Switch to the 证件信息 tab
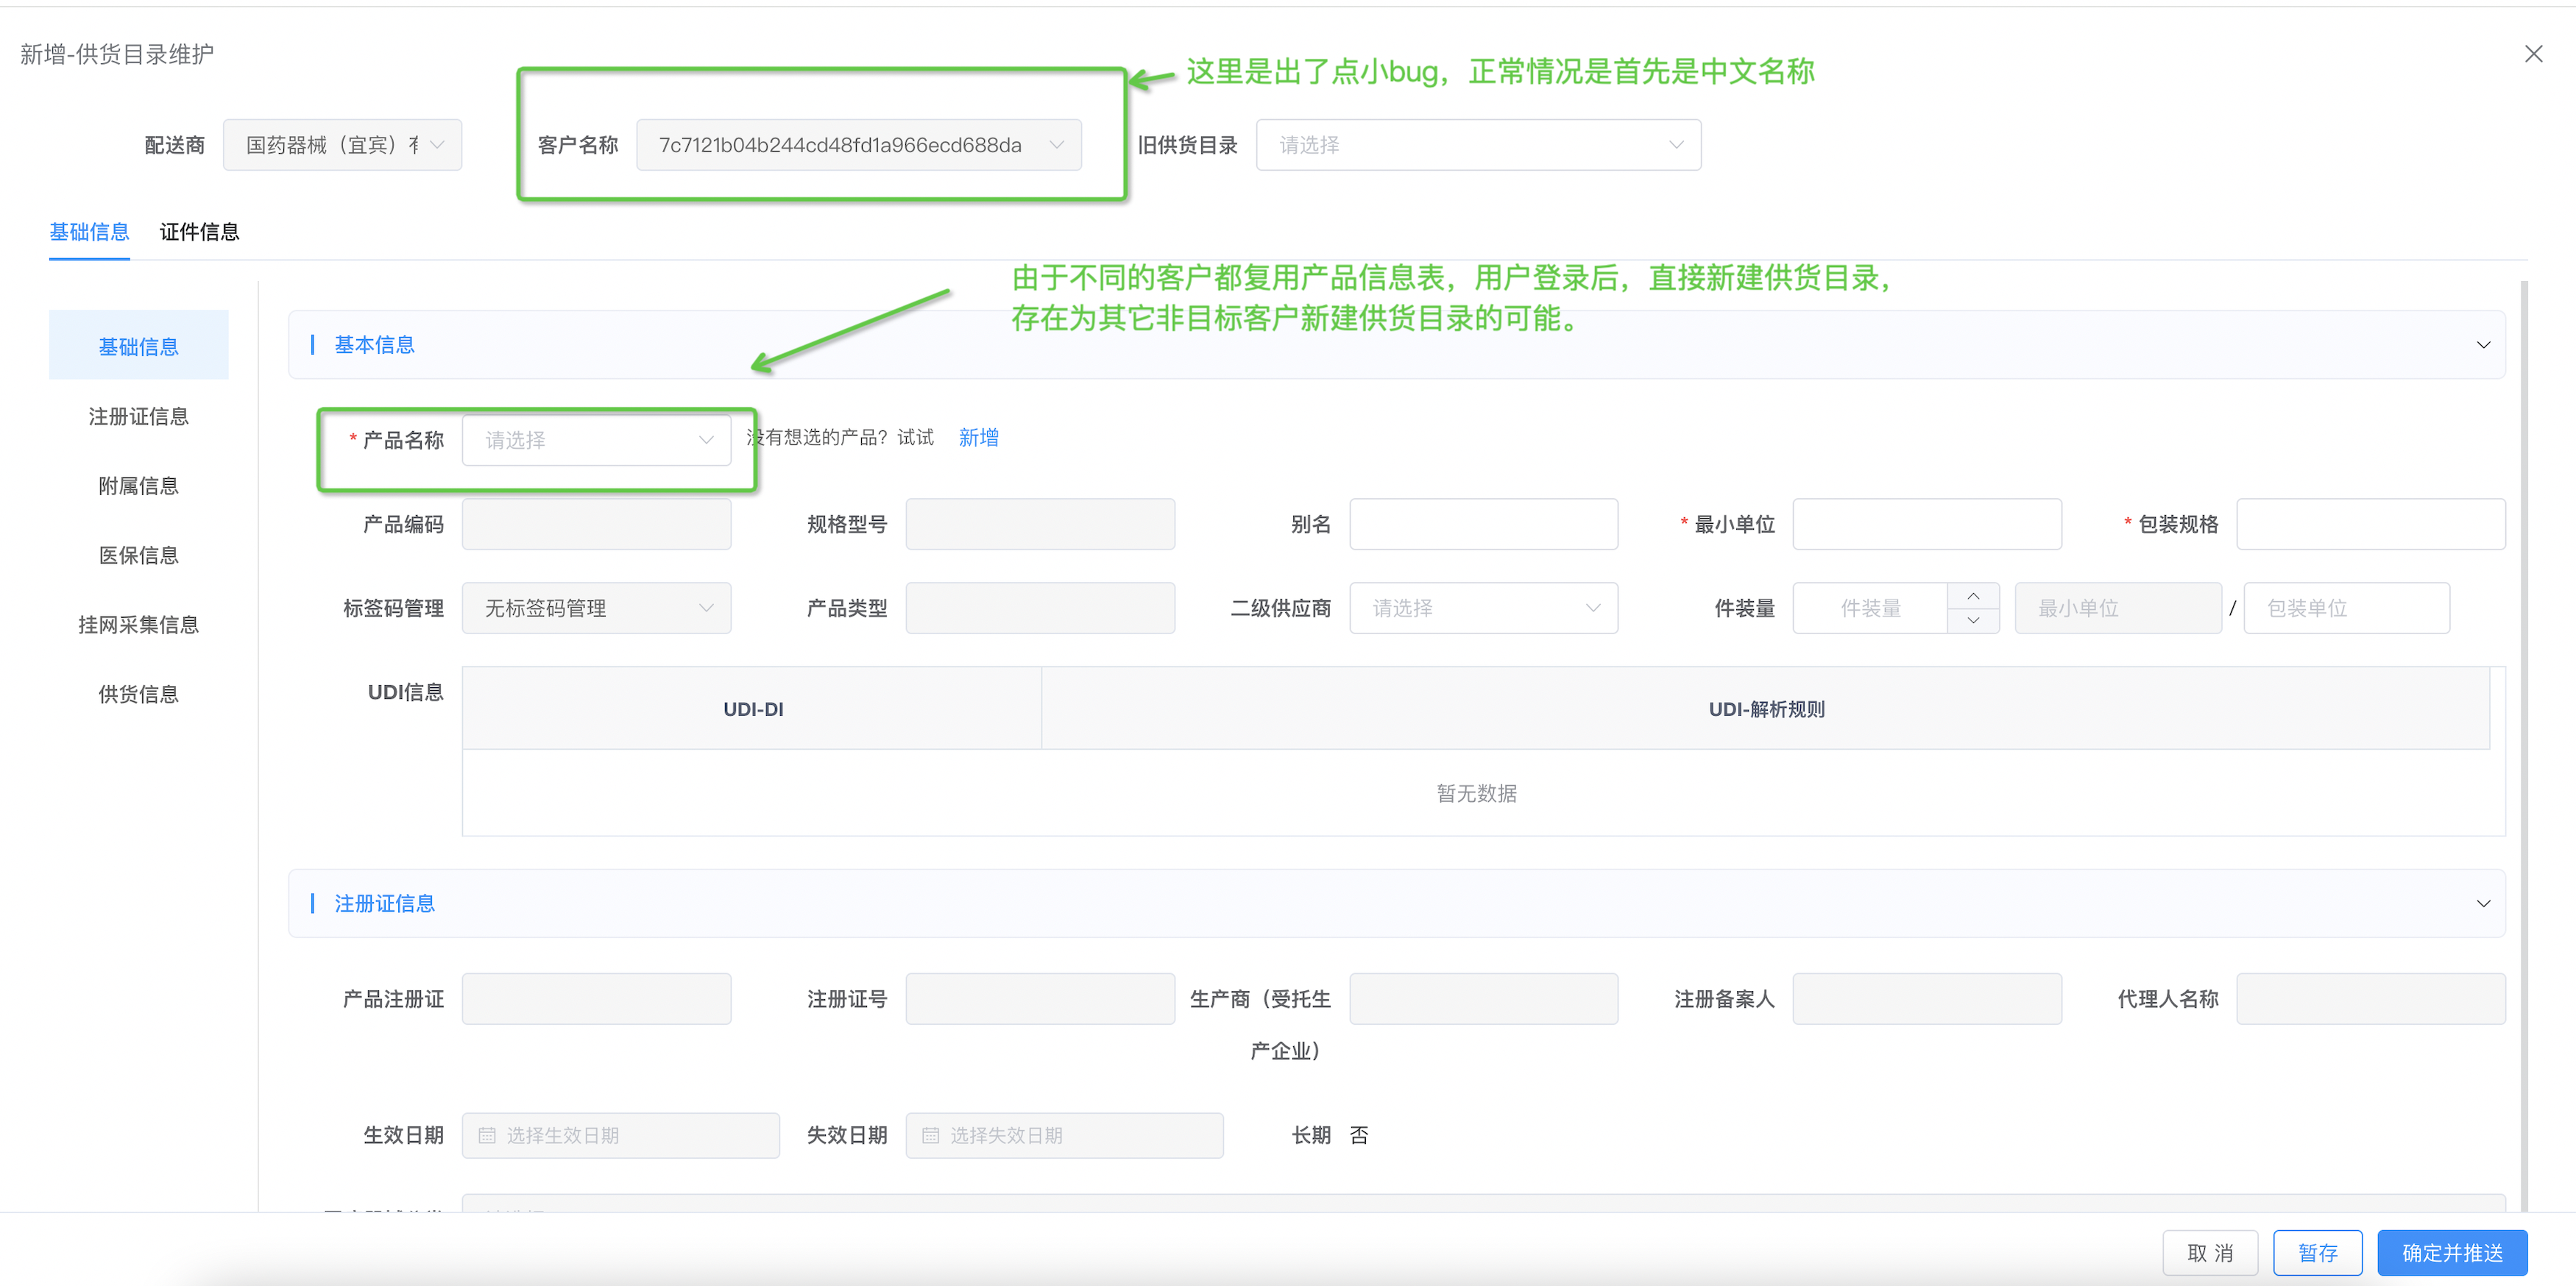 coord(199,232)
